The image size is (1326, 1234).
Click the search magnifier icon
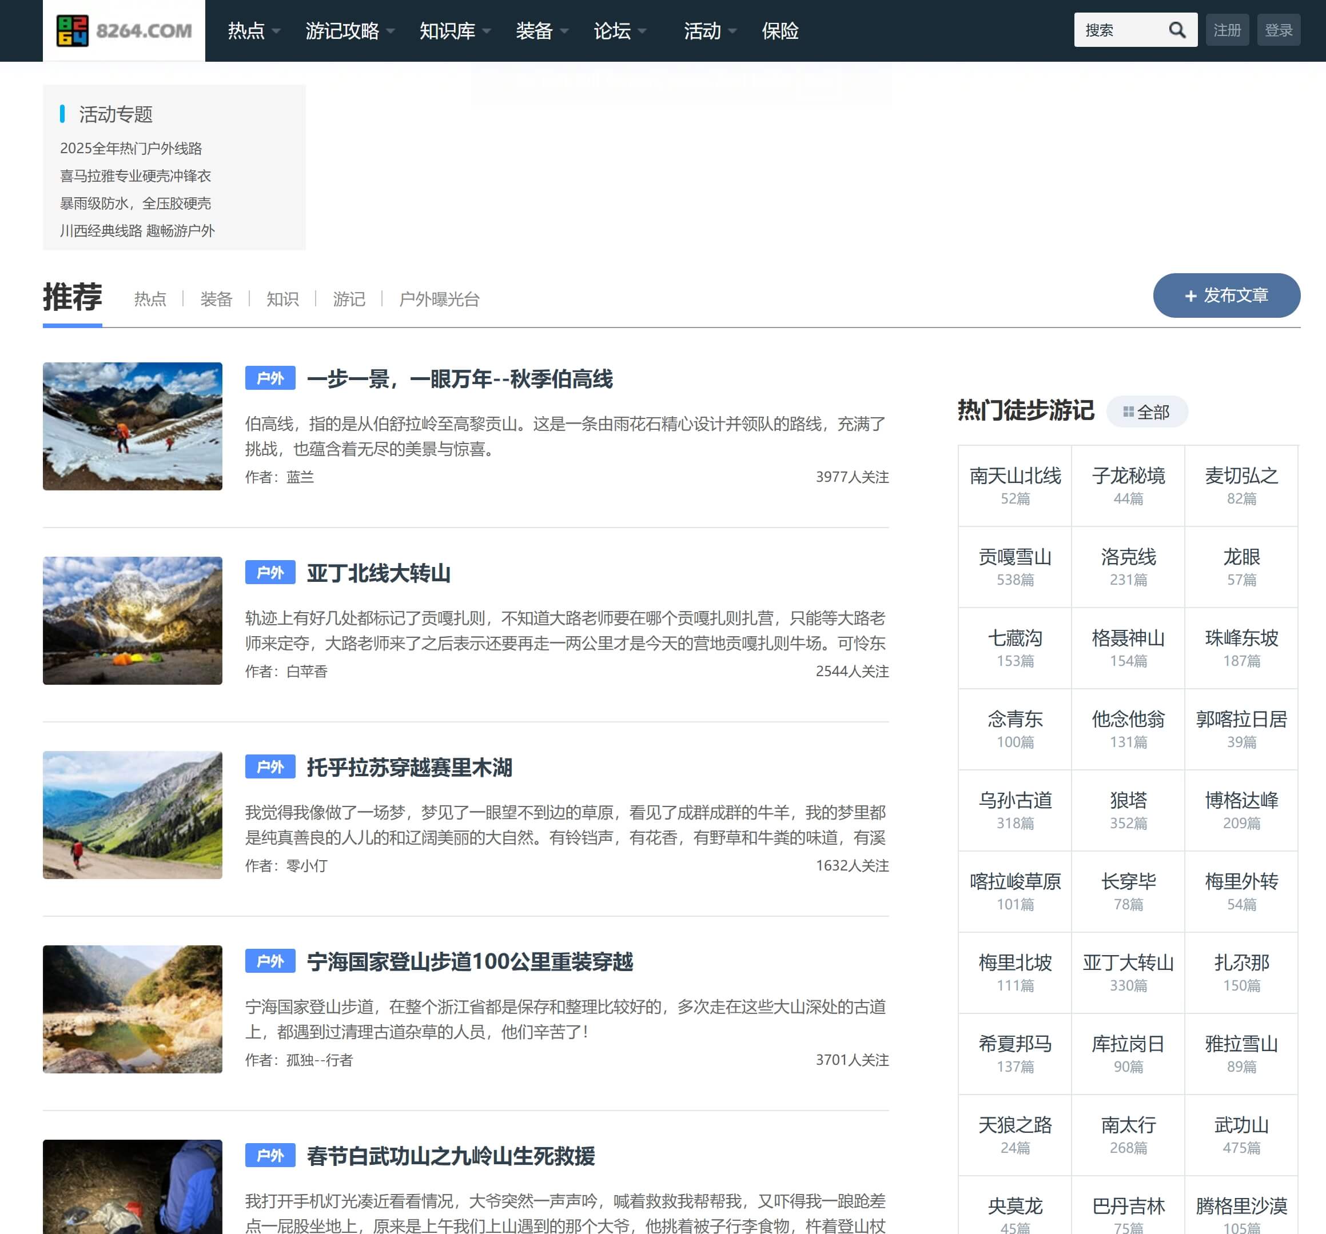click(x=1177, y=30)
